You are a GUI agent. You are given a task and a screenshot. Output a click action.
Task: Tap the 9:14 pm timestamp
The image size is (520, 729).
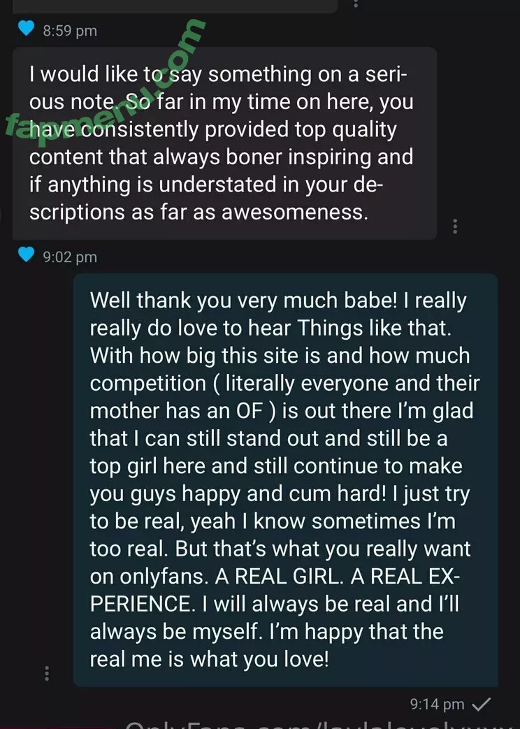(x=438, y=705)
